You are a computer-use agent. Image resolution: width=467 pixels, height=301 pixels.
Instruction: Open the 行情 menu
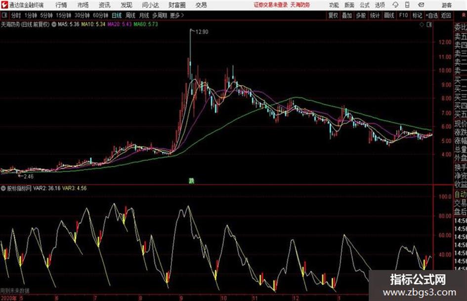pyautogui.click(x=61, y=5)
